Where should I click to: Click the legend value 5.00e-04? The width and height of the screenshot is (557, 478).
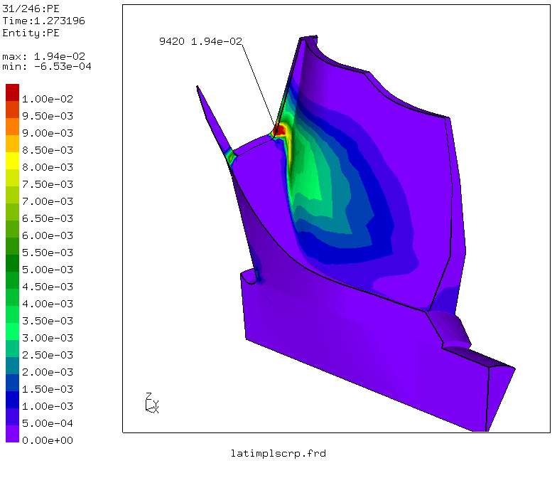pos(48,423)
